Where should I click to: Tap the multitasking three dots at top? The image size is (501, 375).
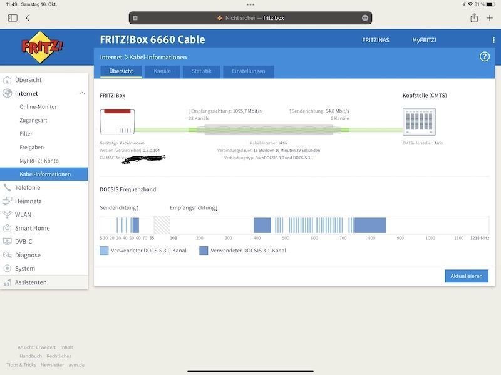click(x=250, y=4)
